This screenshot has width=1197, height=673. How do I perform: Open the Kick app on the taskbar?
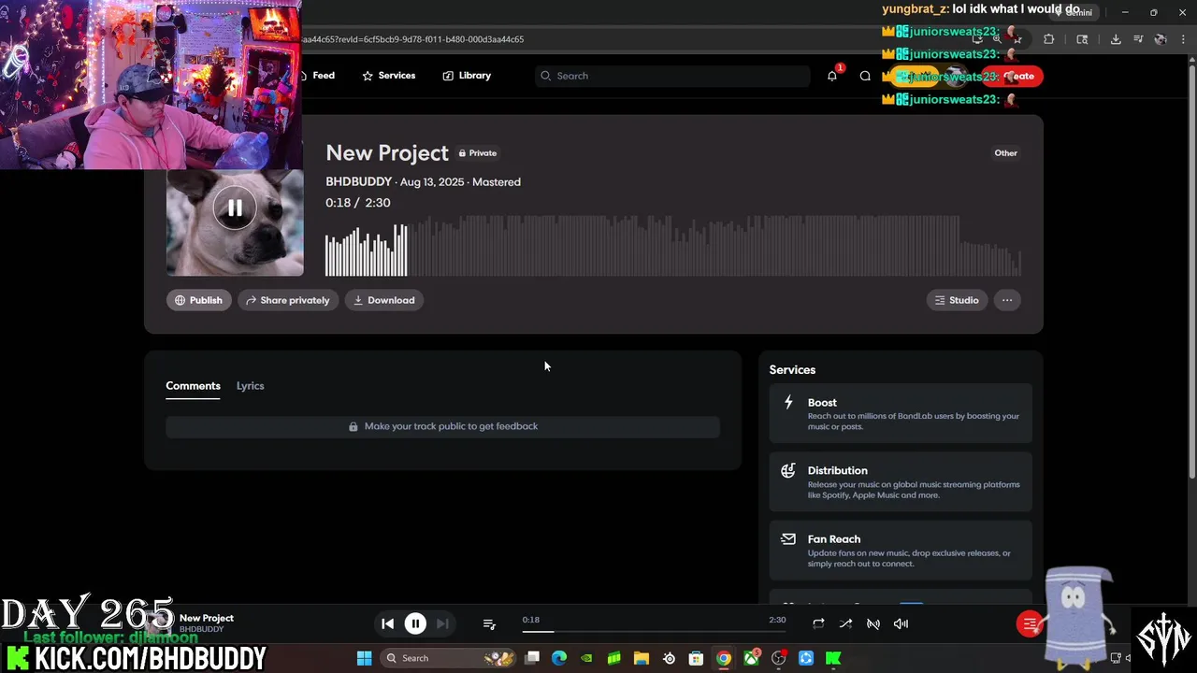[833, 658]
